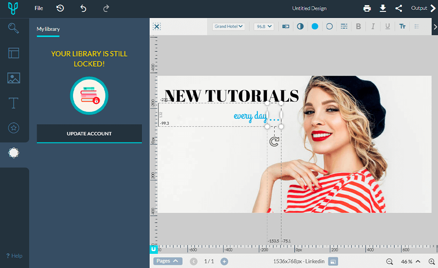Open the Elements star icon panel

click(14, 128)
